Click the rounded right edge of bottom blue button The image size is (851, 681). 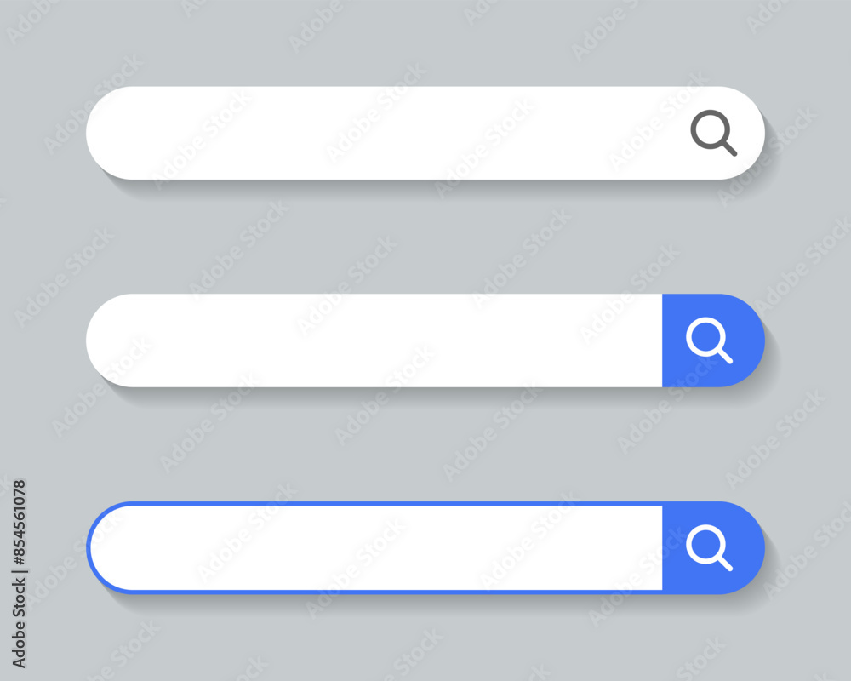point(751,548)
